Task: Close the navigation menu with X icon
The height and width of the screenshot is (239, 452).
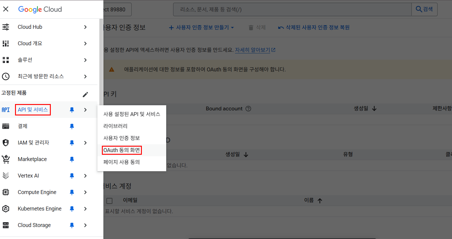Action: coord(6,9)
